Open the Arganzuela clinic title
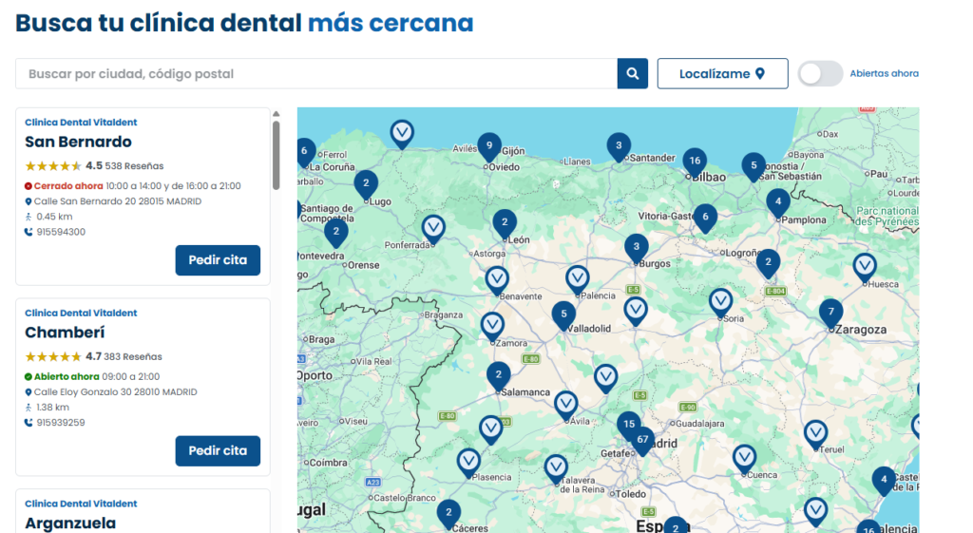 point(70,523)
